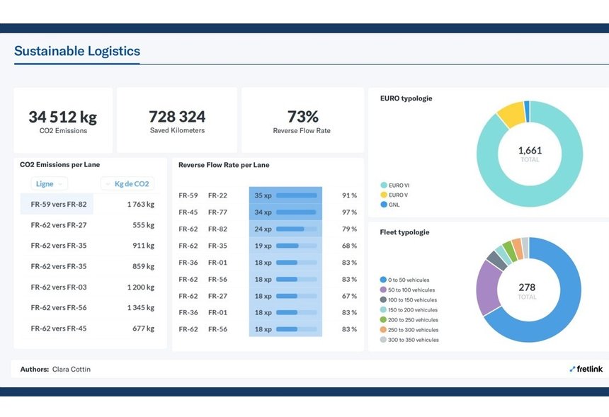Click the 35 xp progress bar

[x=297, y=195]
